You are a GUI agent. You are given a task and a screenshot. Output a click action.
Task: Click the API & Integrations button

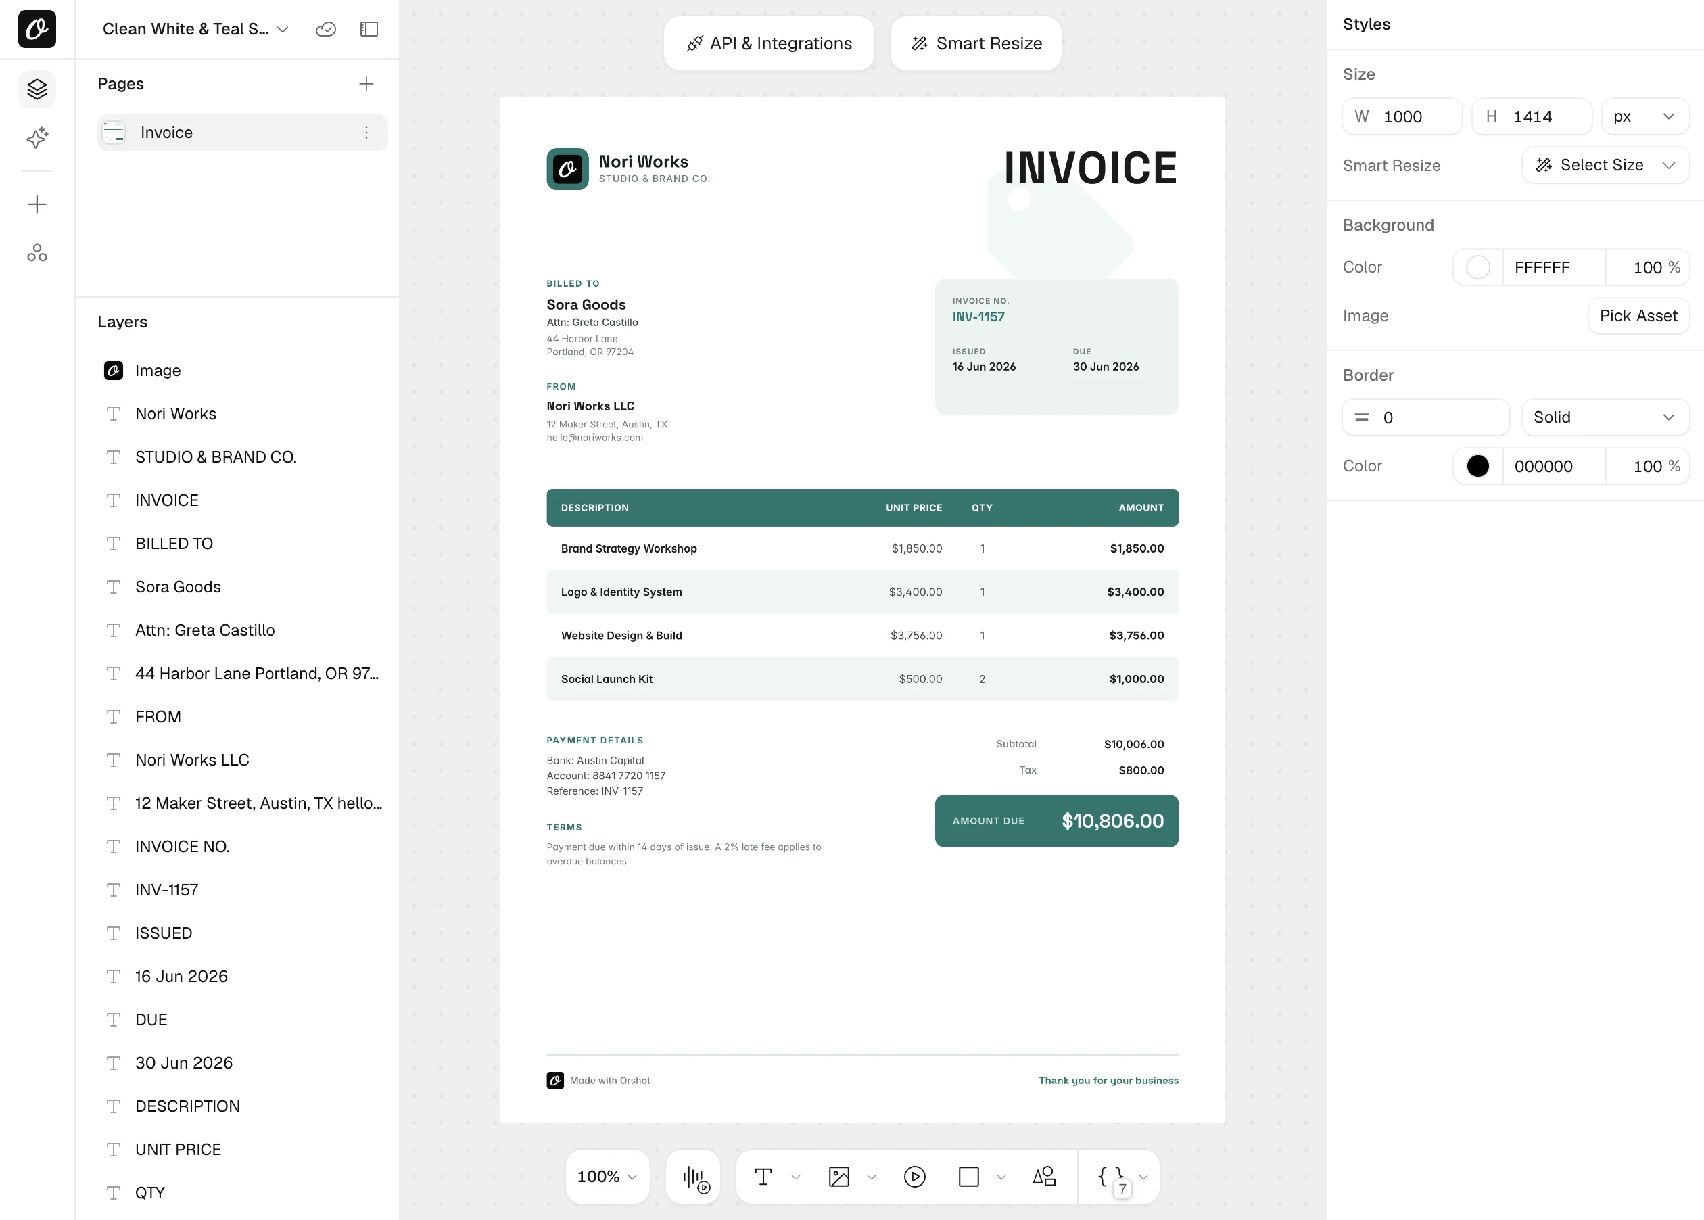click(x=769, y=43)
